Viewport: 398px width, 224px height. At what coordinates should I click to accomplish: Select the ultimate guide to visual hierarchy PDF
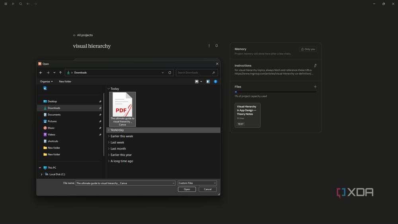tap(122, 109)
